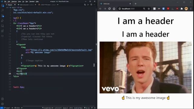Screen dimensions: 194x109
Task: Open the View menu in VS Code
Action: pyautogui.click(x=19, y=2)
